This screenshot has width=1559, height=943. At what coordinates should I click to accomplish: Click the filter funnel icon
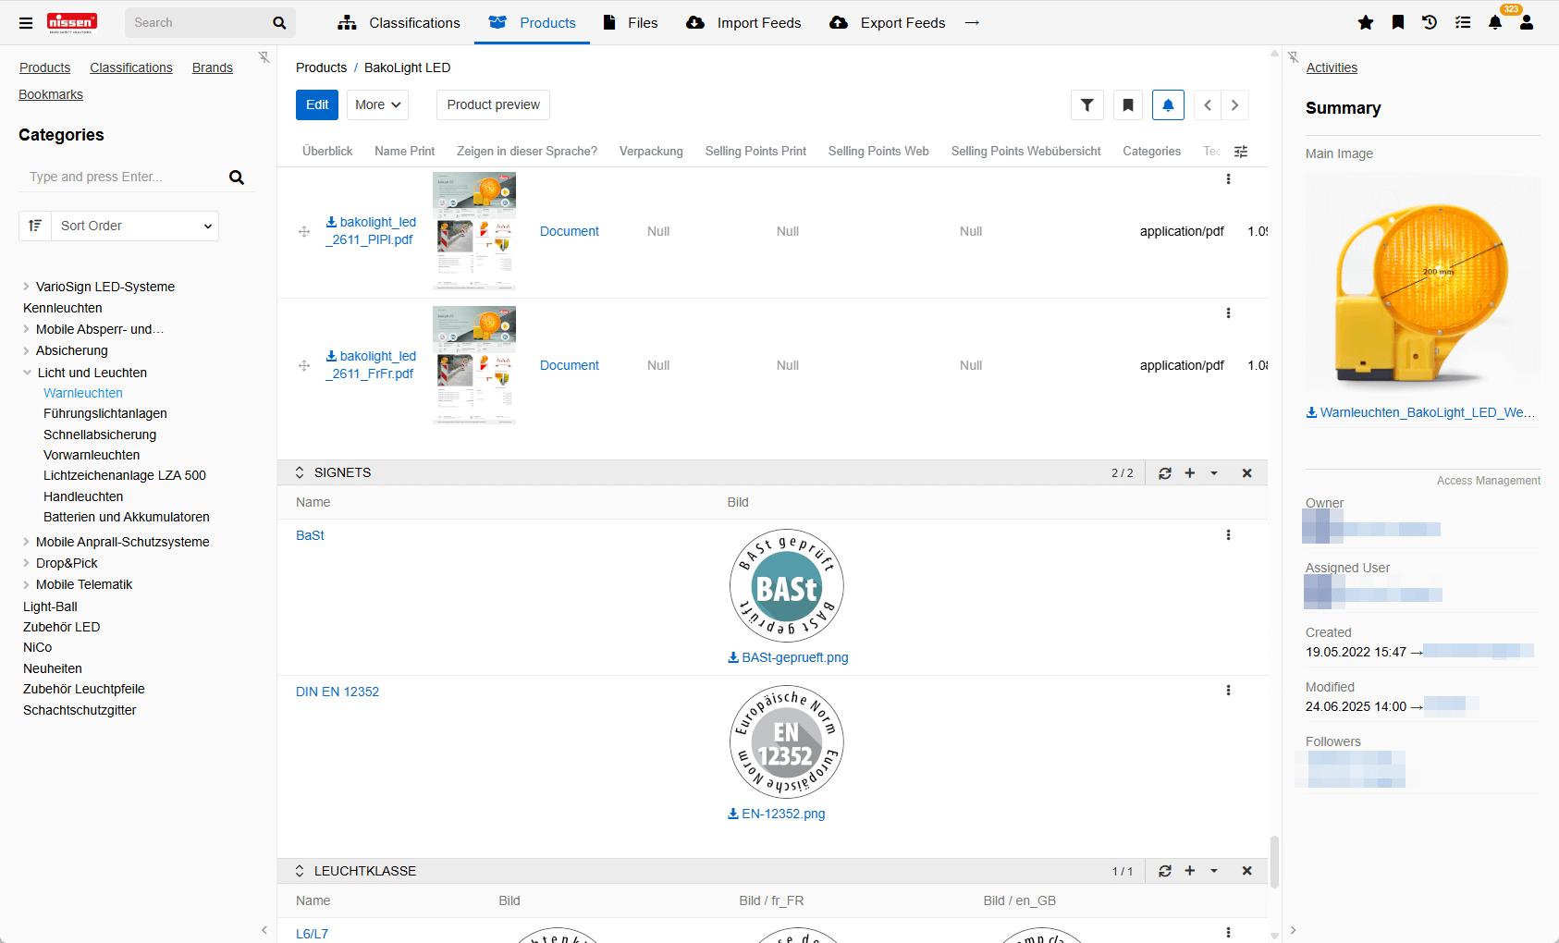pyautogui.click(x=1087, y=105)
